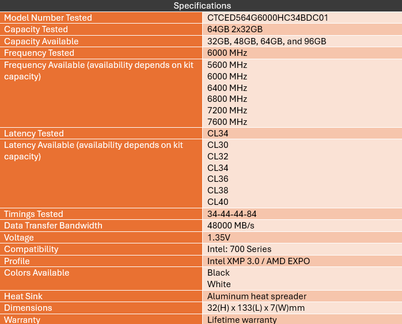402x324 pixels.
Task: Click model number CTCED564G6000HC34BDC01
Action: point(268,18)
